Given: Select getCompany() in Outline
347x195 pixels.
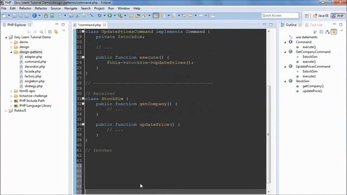Looking at the screenshot, I should [x=313, y=86].
